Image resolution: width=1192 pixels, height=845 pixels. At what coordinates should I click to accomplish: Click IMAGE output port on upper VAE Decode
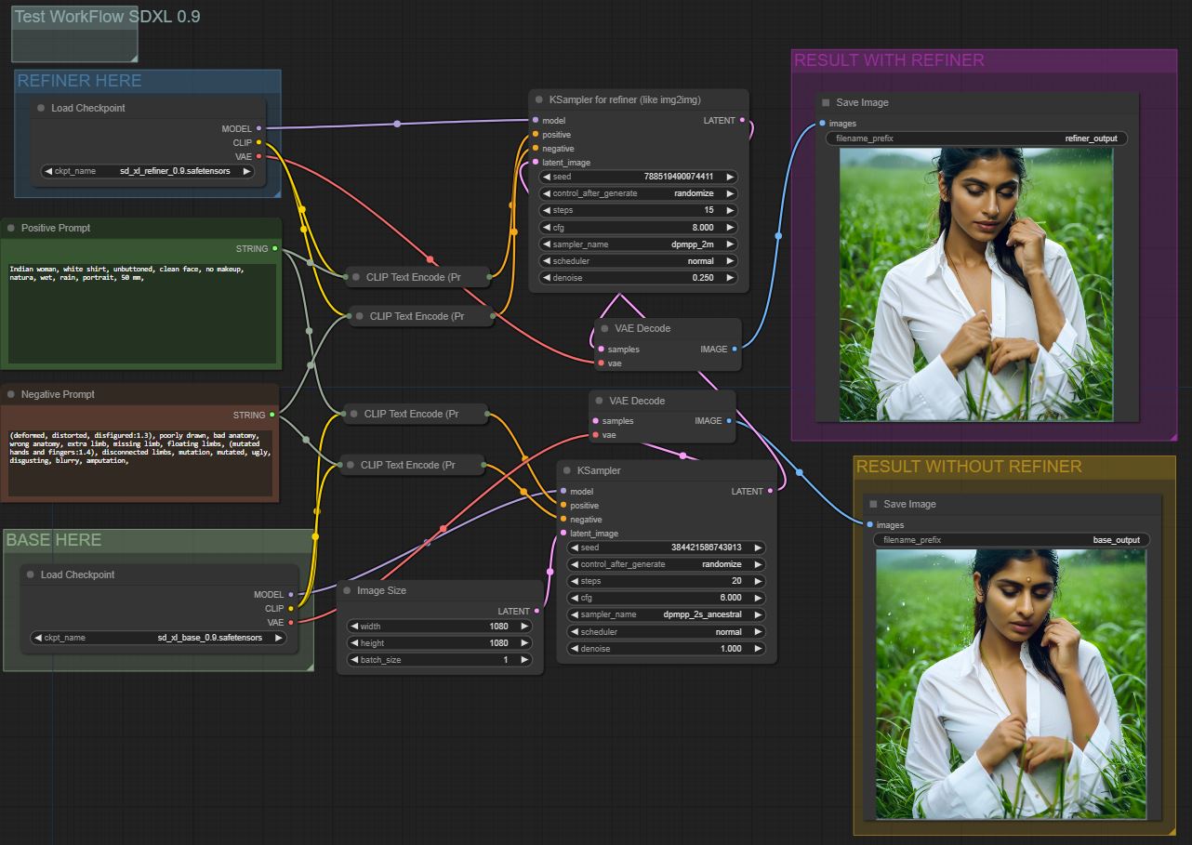(735, 350)
